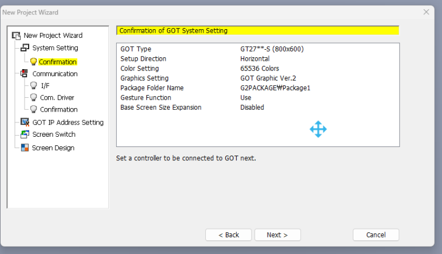The image size is (442, 254).
Task: Select System Setting in the tree
Action: point(55,48)
